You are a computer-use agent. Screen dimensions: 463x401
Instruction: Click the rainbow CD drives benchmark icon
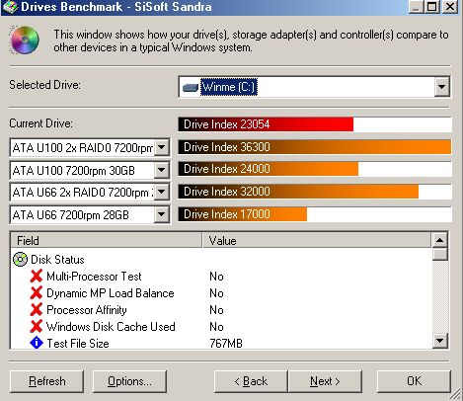point(25,40)
